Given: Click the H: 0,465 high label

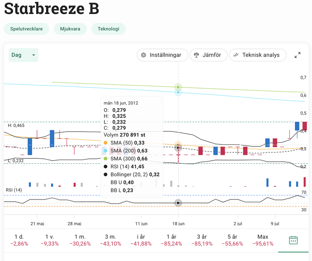Looking at the screenshot, I should [16, 125].
